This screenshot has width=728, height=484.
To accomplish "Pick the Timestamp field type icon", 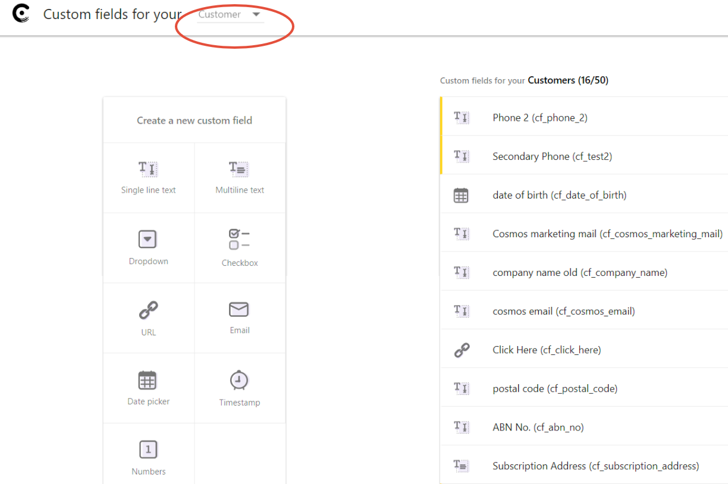I will click(x=239, y=380).
